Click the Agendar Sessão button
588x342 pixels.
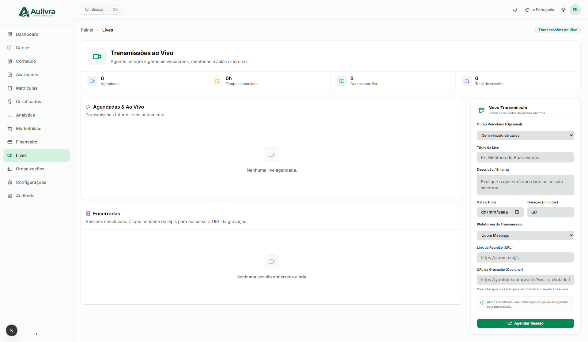pos(526,323)
